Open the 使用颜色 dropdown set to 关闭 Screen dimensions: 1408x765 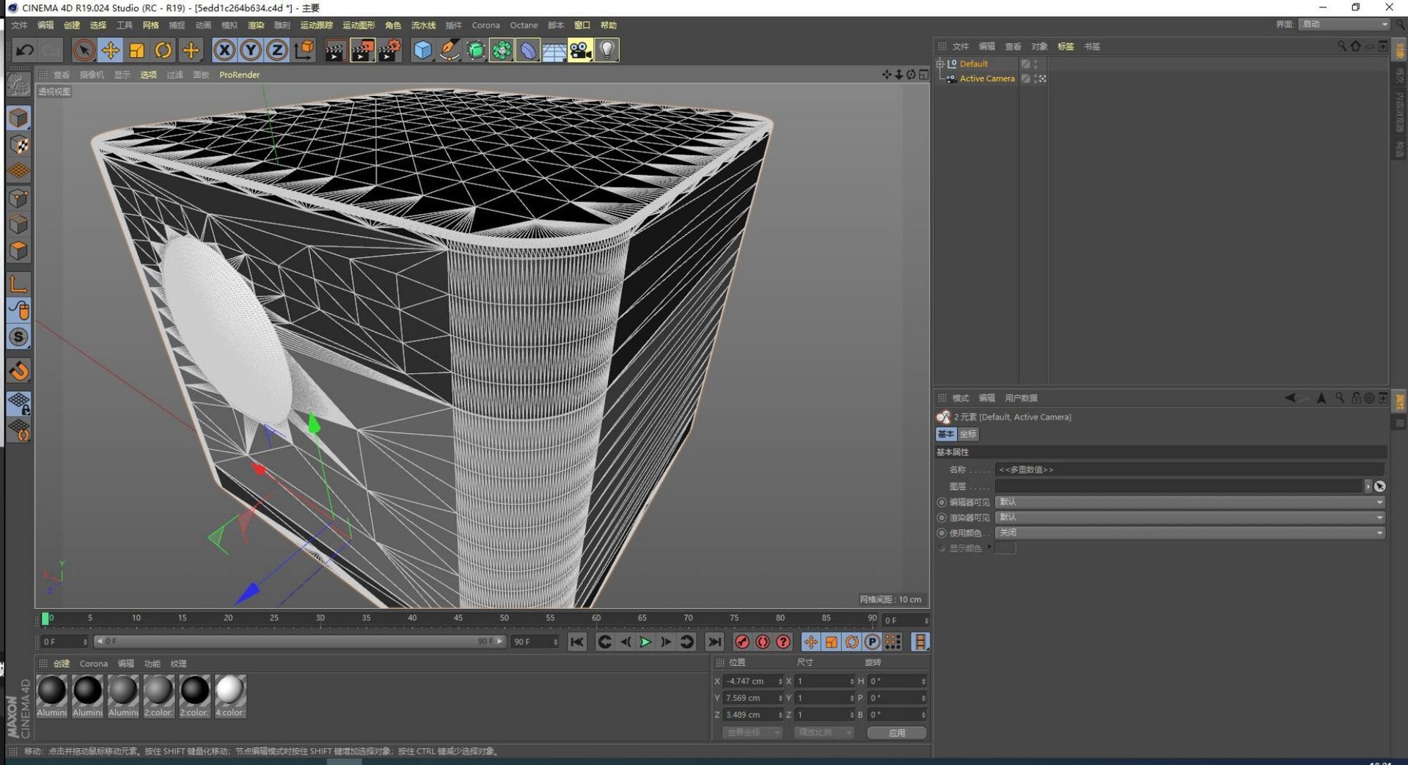click(x=1189, y=533)
